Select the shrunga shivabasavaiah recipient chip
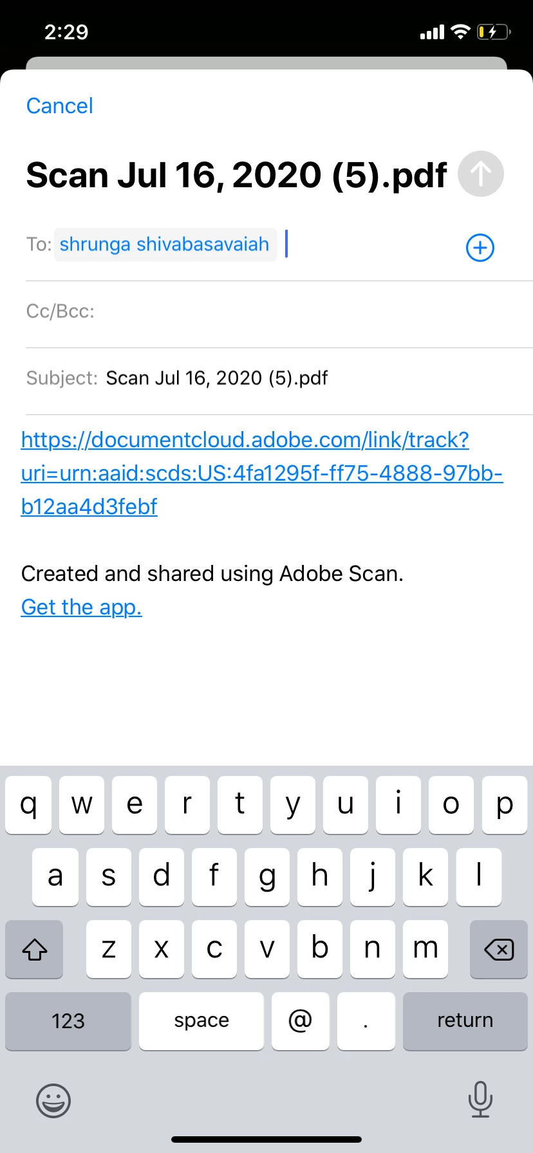This screenshot has height=1153, width=533. click(x=165, y=244)
